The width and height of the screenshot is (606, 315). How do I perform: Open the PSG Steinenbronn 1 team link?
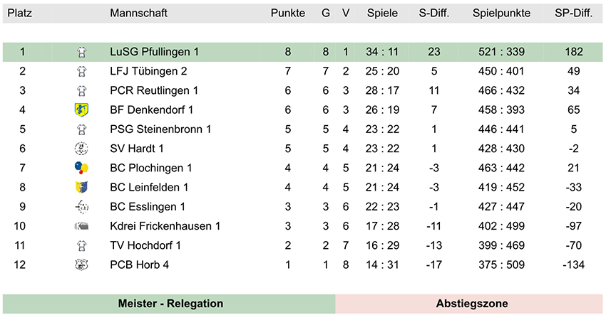pos(160,129)
